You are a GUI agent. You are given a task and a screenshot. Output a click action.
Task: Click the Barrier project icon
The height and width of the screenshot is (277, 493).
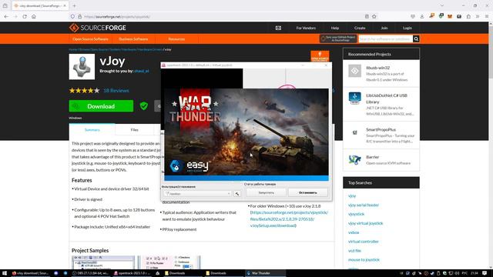[x=354, y=160]
